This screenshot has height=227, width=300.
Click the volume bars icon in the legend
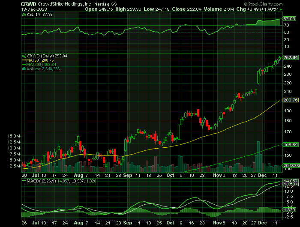coord(24,69)
